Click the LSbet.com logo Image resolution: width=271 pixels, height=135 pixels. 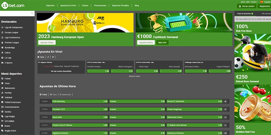13,5
